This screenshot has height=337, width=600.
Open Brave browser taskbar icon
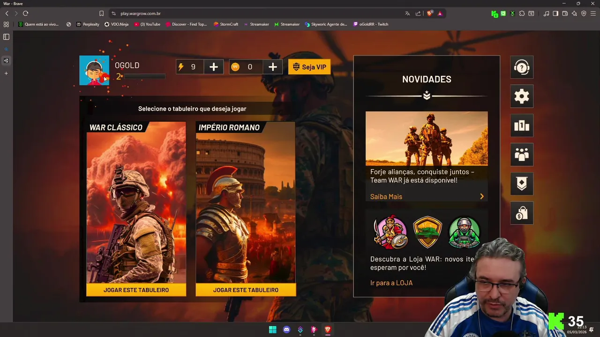(328, 330)
